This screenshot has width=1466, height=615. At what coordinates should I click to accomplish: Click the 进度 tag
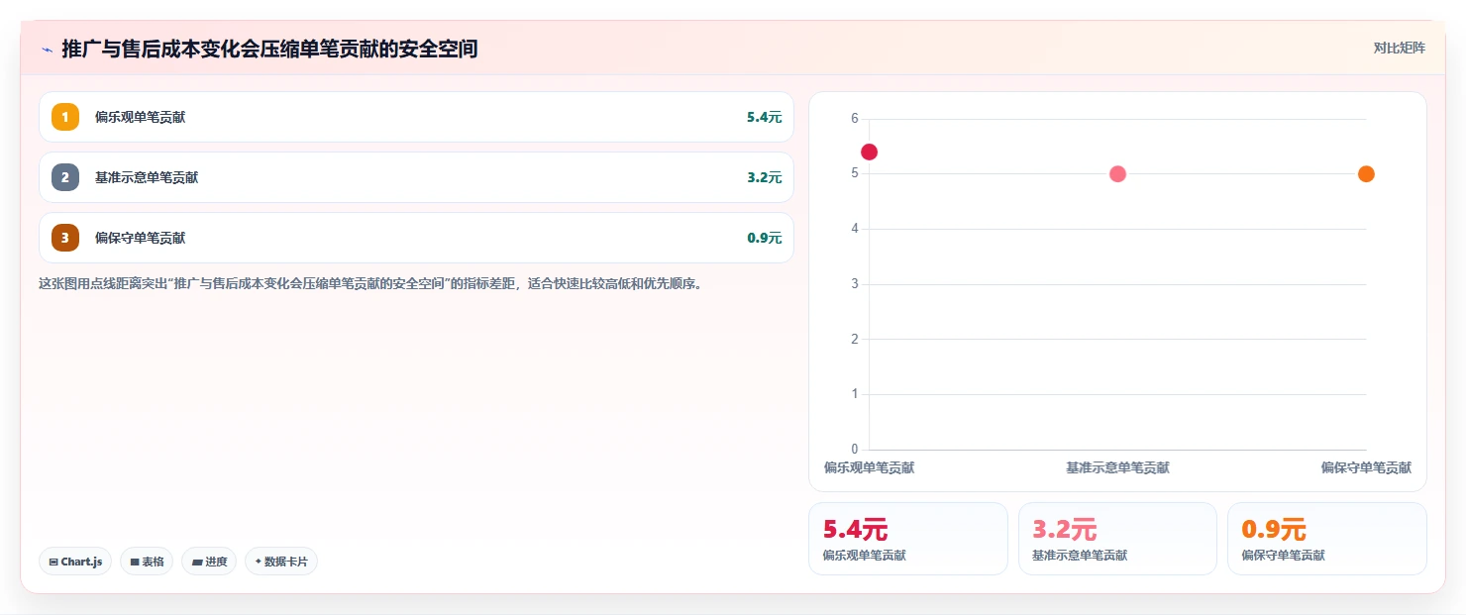click(x=209, y=562)
